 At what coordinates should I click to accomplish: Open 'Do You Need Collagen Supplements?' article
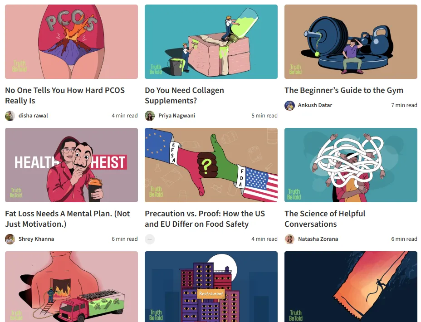click(x=185, y=96)
